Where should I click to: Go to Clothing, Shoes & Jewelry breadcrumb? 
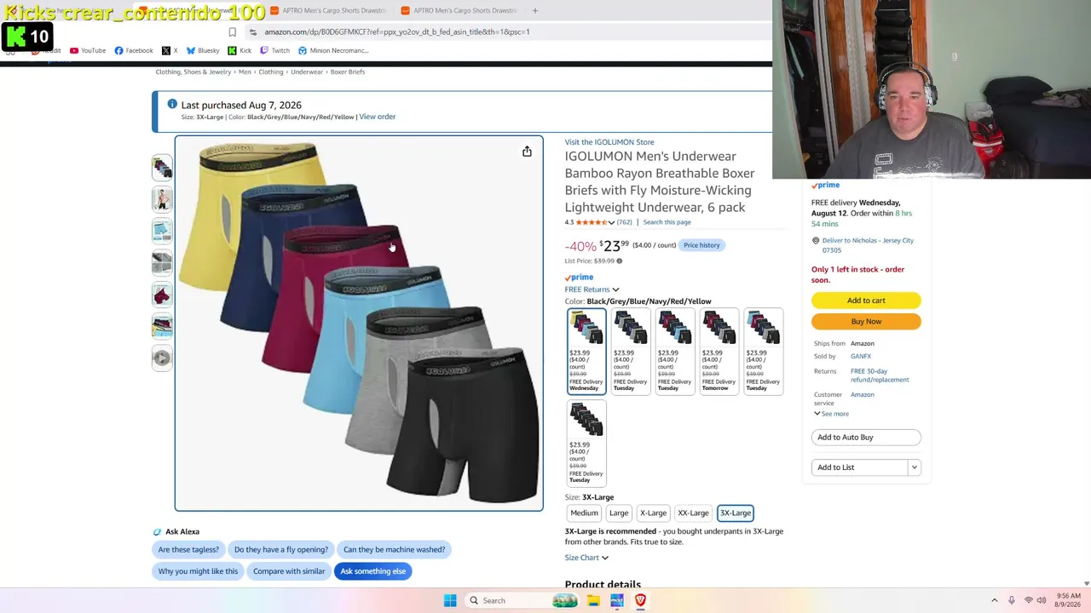pyautogui.click(x=193, y=72)
